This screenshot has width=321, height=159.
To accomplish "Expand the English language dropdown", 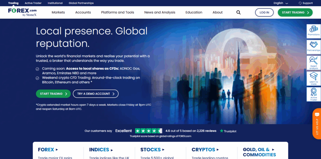I will click(x=281, y=3).
